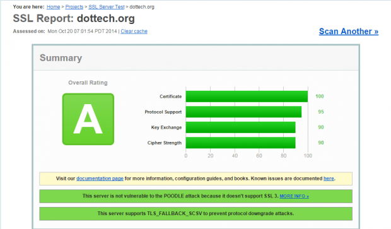Open the SSL Server Test breadcrumb
This screenshot has width=391, height=229.
[106, 7]
